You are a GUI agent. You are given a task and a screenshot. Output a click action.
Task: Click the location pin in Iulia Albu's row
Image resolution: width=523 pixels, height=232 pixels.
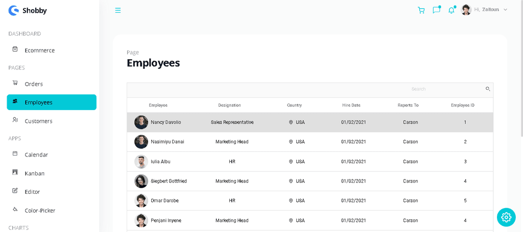291,162
